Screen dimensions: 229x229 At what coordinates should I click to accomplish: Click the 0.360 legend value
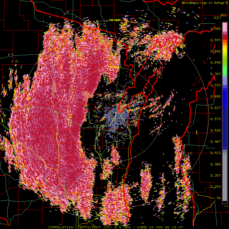point(216,164)
